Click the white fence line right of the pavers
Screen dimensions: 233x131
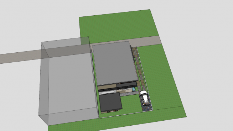coord(142,68)
